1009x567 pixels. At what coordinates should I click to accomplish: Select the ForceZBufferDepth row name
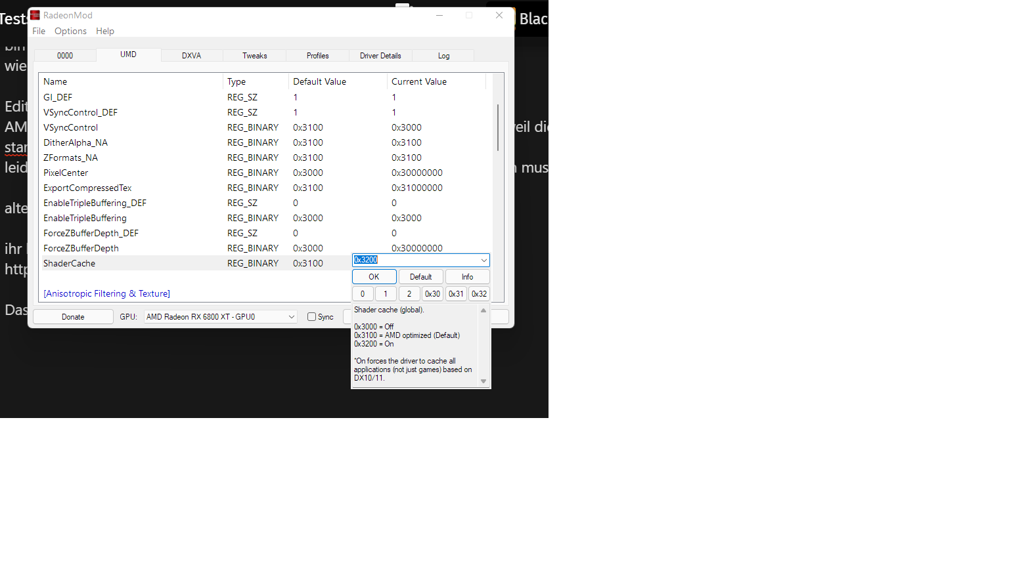click(x=81, y=248)
